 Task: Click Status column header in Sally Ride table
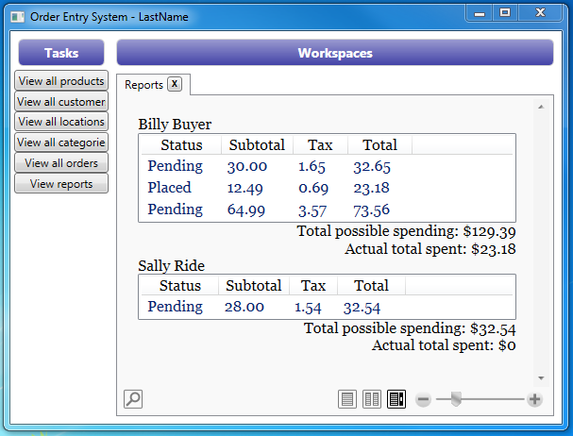179,285
